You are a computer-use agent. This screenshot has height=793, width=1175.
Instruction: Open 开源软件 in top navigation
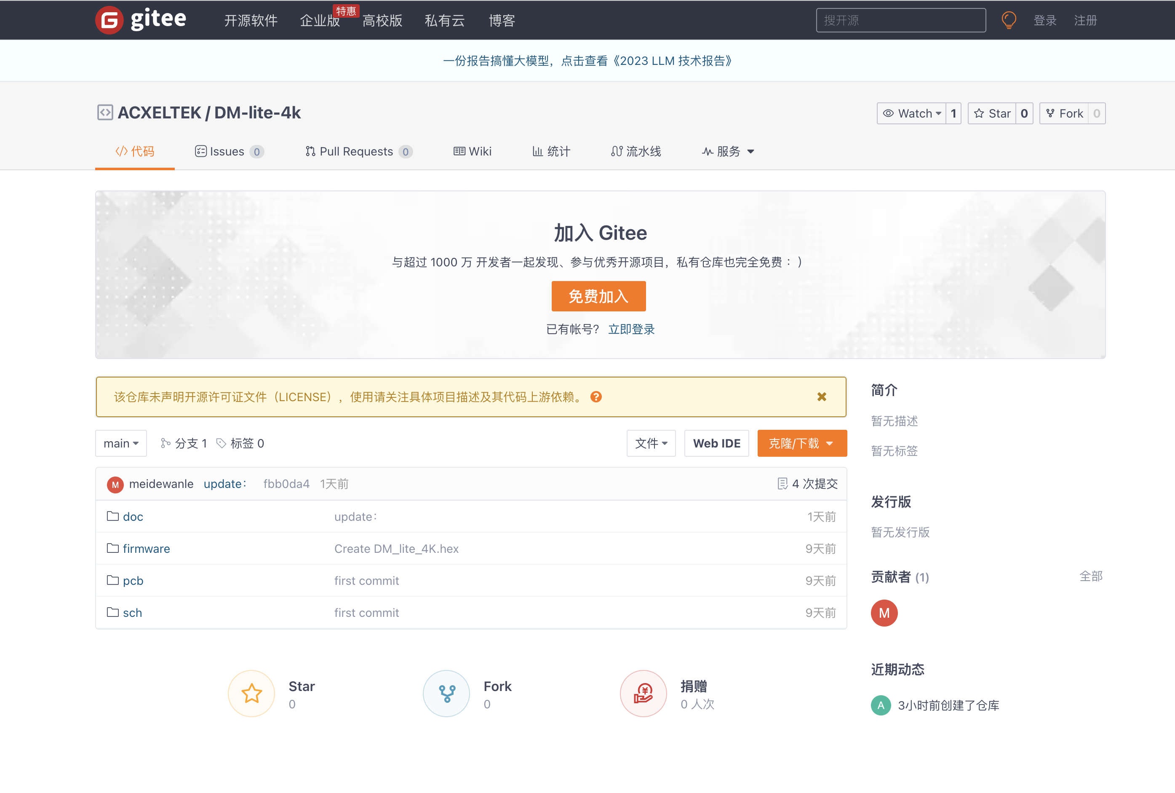(251, 21)
